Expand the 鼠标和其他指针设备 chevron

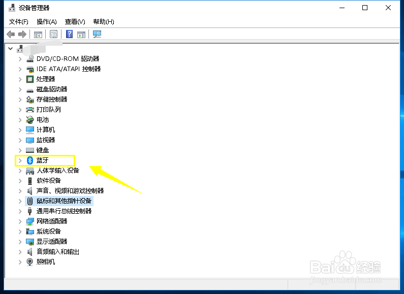tap(20, 201)
